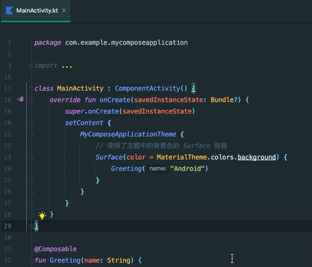The image size is (312, 267).
Task: Click the fold end marker on line 27
Action: coord(31,204)
